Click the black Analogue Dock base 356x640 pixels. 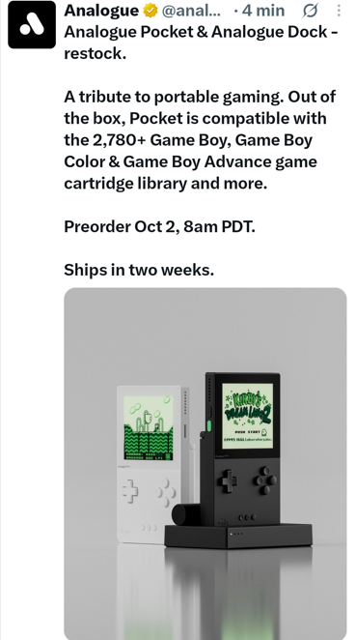point(238,536)
